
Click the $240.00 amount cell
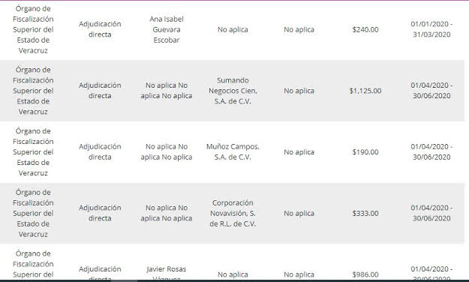point(365,29)
